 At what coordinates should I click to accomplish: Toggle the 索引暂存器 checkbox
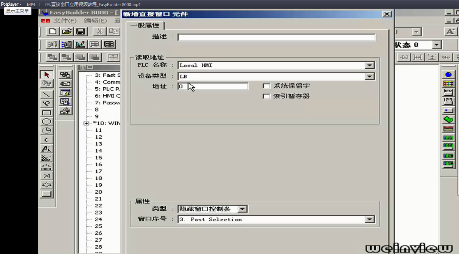pyautogui.click(x=266, y=96)
